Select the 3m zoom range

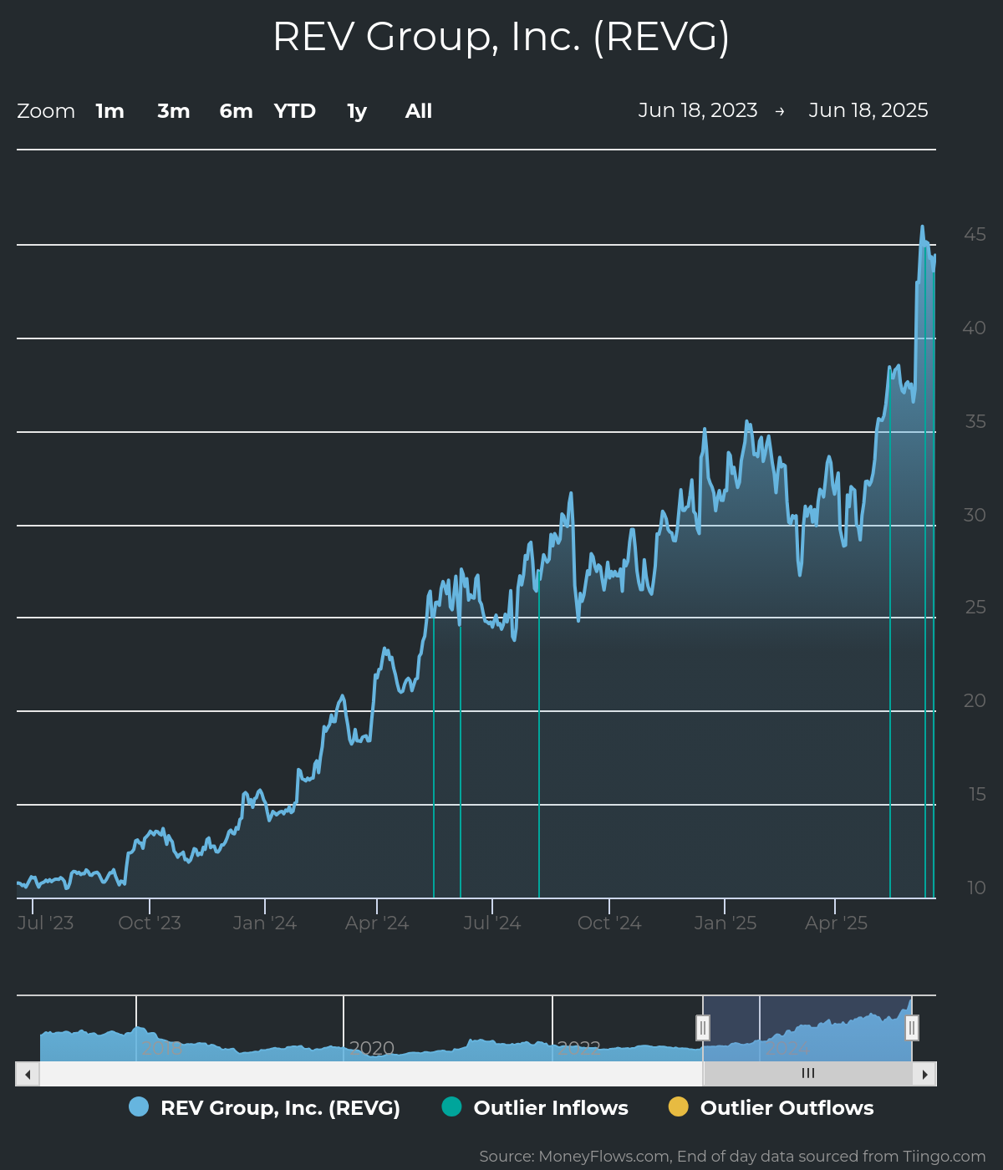[174, 111]
